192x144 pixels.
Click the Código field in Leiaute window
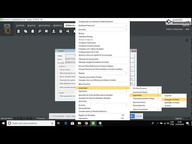(x=70, y=56)
